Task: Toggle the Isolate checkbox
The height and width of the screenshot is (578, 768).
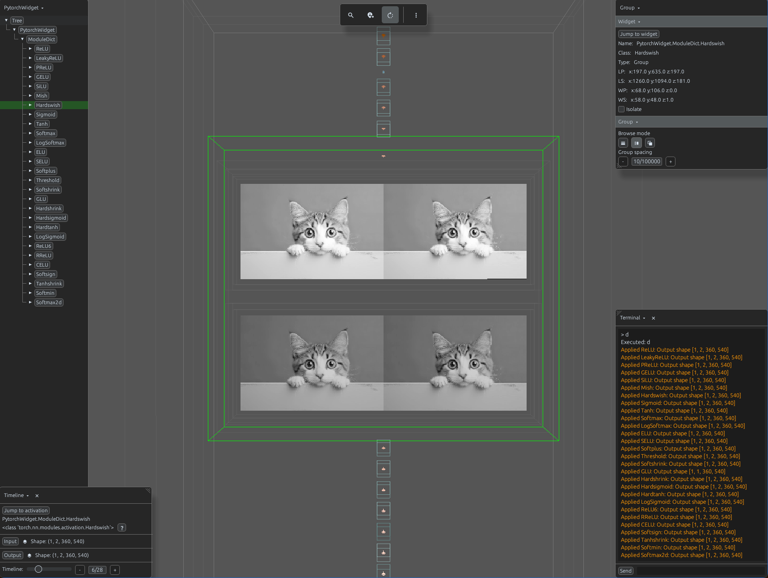Action: [621, 109]
